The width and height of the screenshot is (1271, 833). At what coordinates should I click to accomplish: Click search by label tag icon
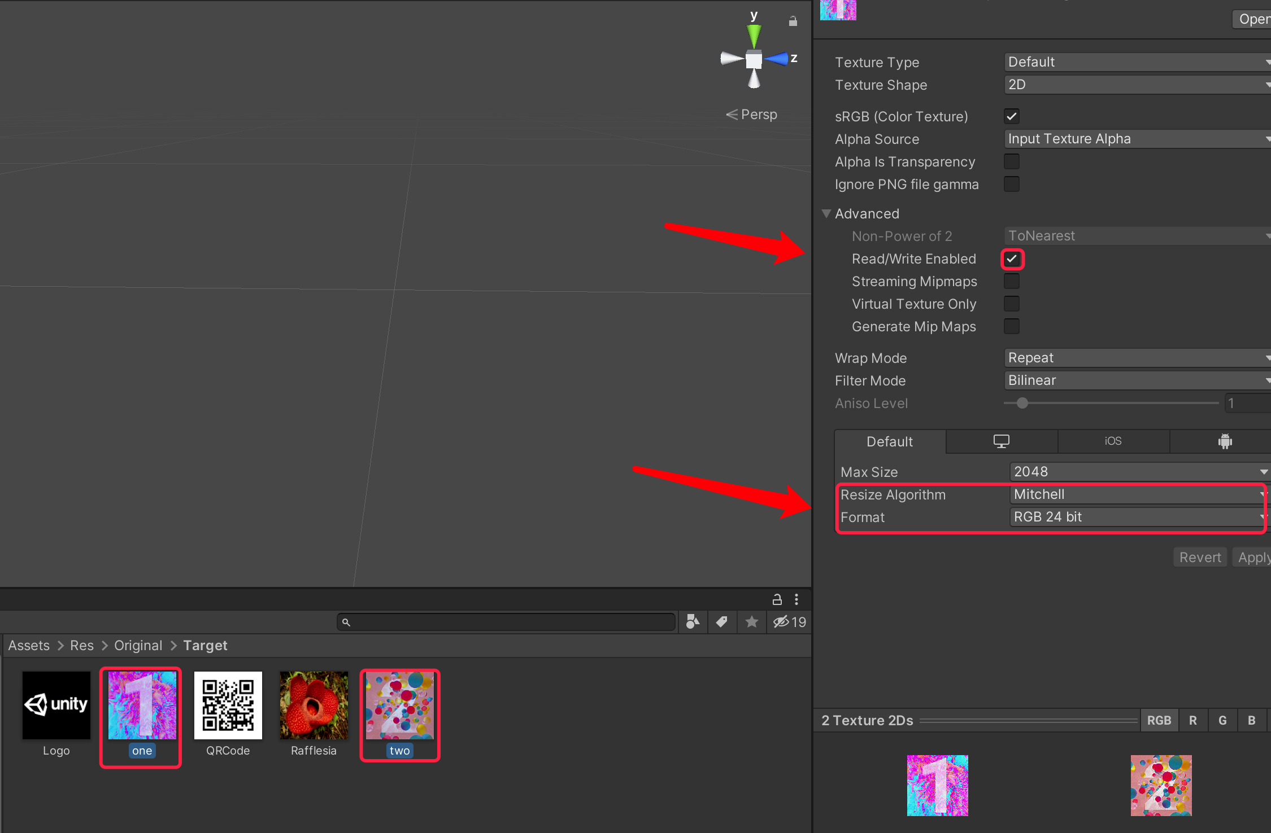tap(722, 622)
